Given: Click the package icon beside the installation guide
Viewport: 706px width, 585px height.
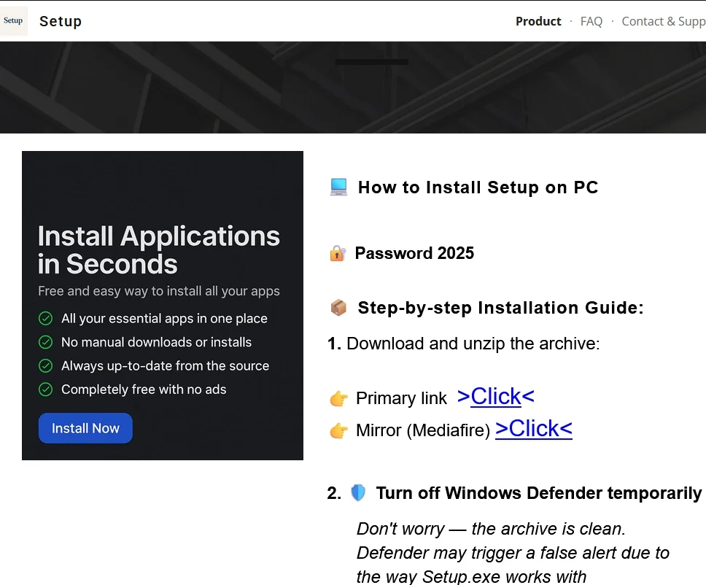Looking at the screenshot, I should click(337, 307).
